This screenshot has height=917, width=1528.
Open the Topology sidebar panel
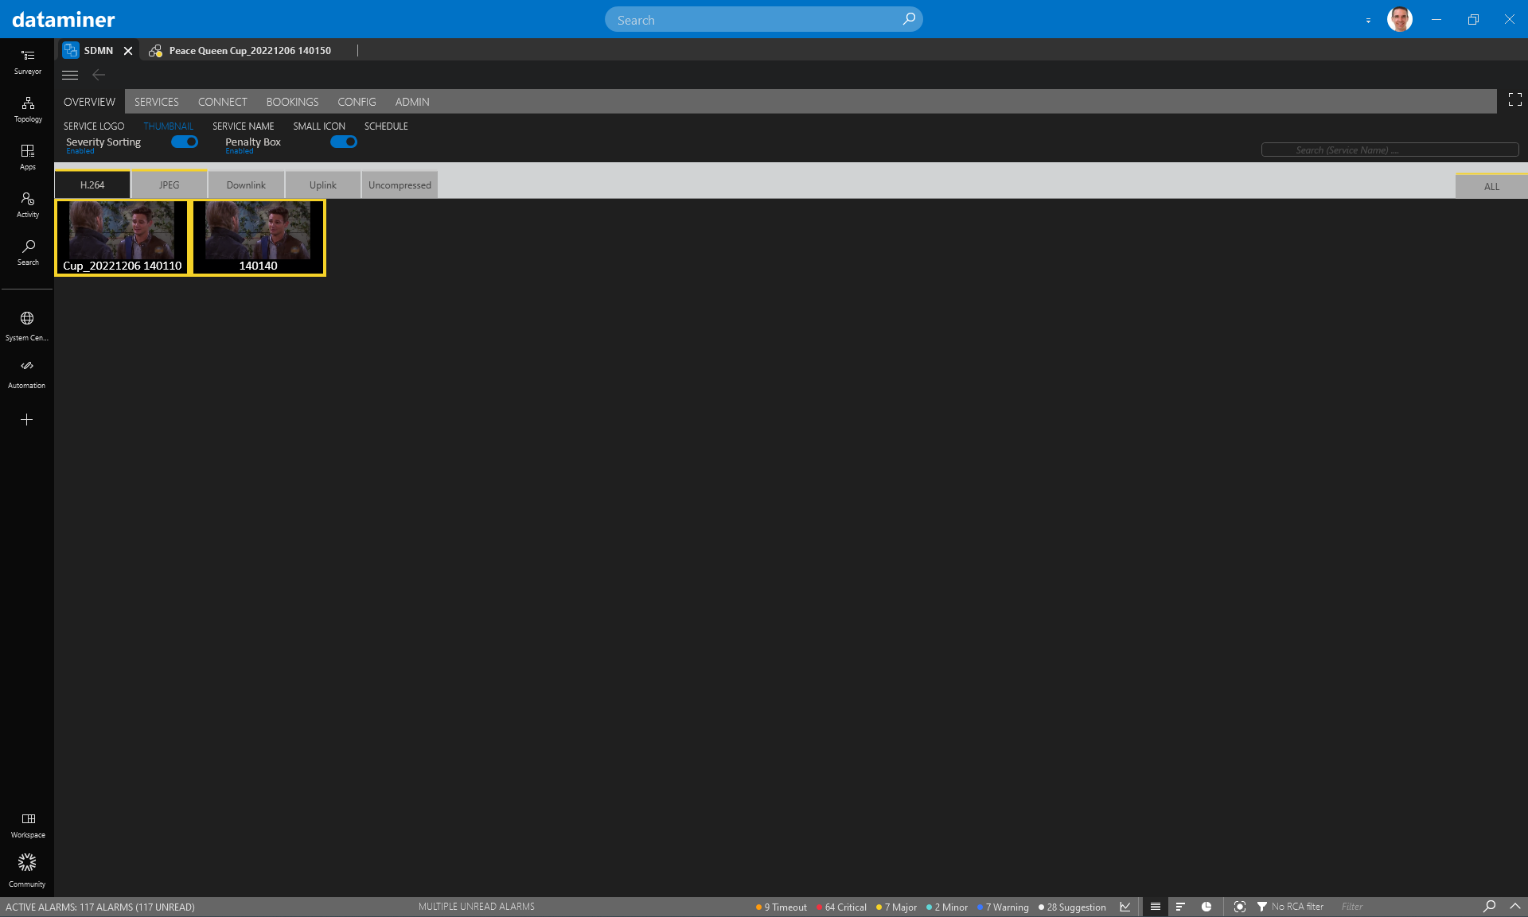coord(27,110)
